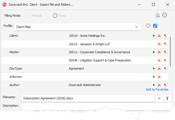Image resolution: width=175 pixels, height=120 pixels.
Task: Click into the Description text box
Action: click(x=97, y=106)
